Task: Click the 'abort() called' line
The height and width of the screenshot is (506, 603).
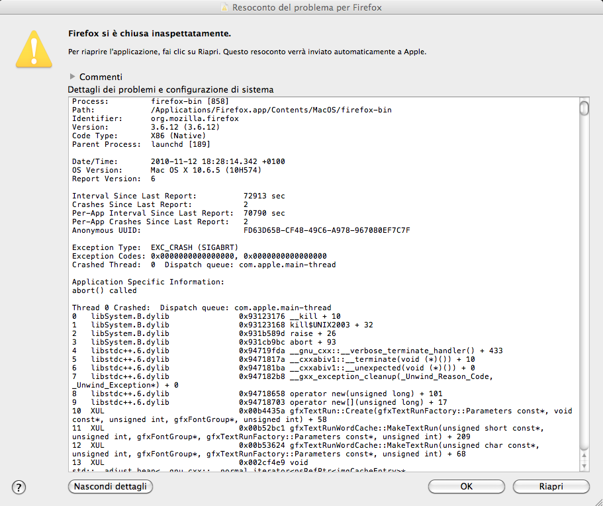Action: pyautogui.click(x=104, y=290)
